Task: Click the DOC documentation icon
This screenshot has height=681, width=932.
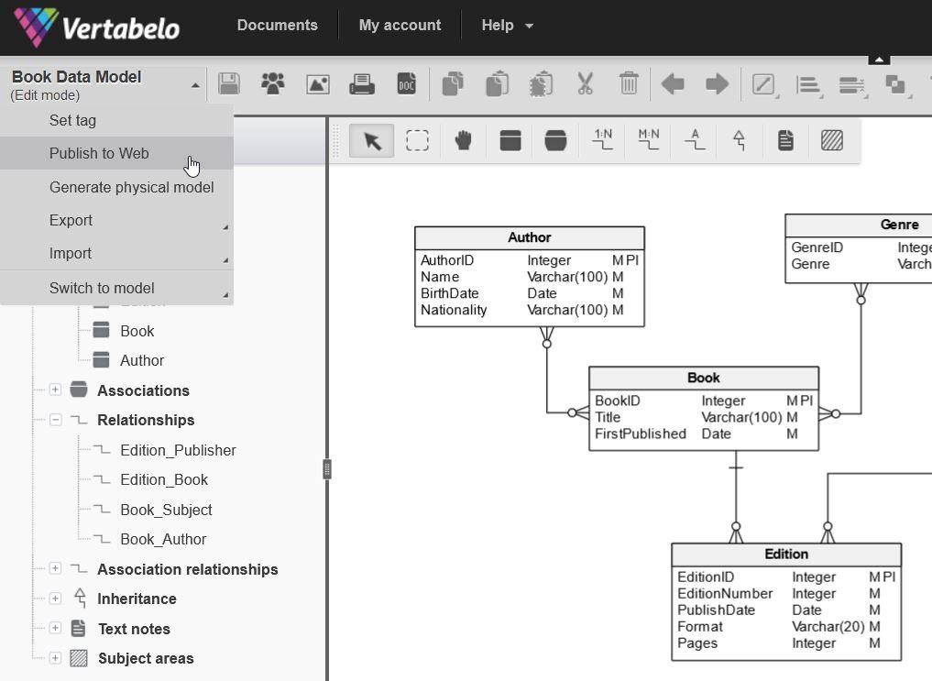Action: pos(407,84)
